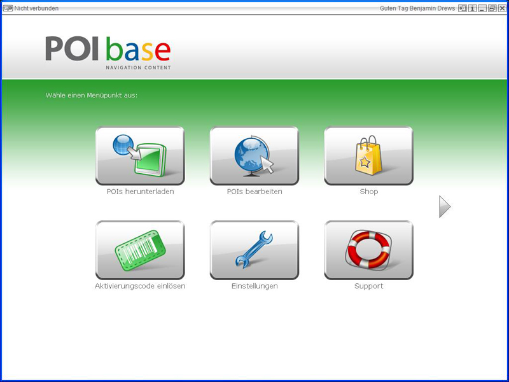Open the blue wrench Einstellungen icon
This screenshot has width=509, height=382.
point(254,250)
